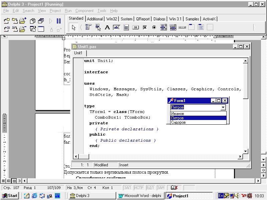The height and width of the screenshot is (200, 267).
Task: Switch to the Samples palette tab
Action: pyautogui.click(x=192, y=19)
